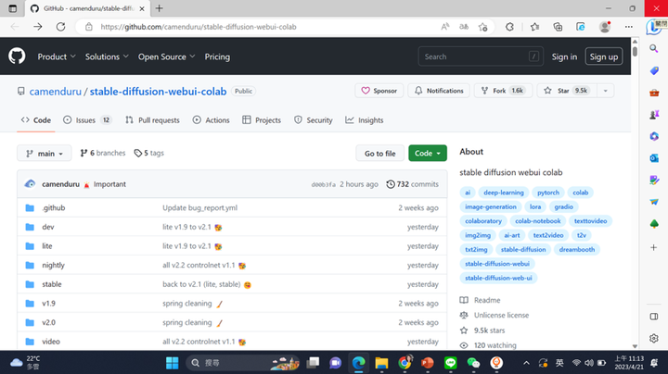This screenshot has width=668, height=374.
Task: Expand the Star lists dropdown arrow
Action: tap(605, 91)
